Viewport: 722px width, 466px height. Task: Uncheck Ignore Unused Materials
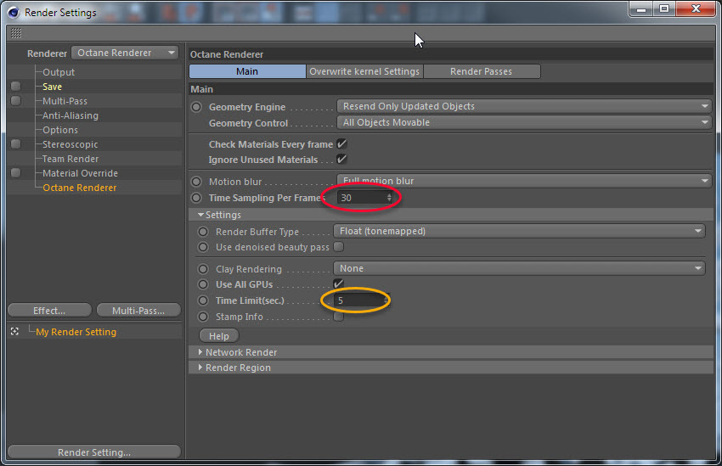[x=341, y=160]
